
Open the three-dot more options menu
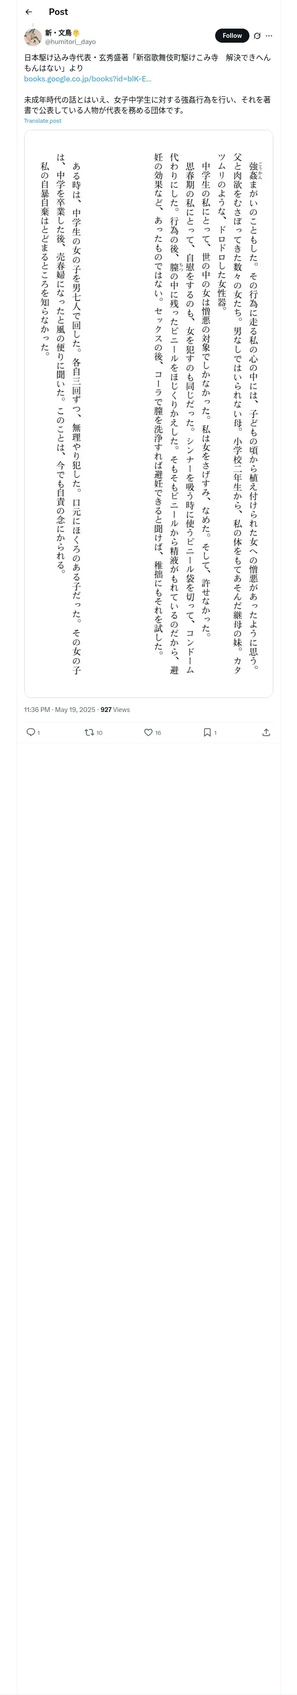pos(269,36)
